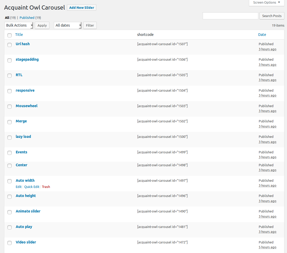Click the Search Posts button
Viewport: 287px width, 253px height.
pyautogui.click(x=272, y=16)
